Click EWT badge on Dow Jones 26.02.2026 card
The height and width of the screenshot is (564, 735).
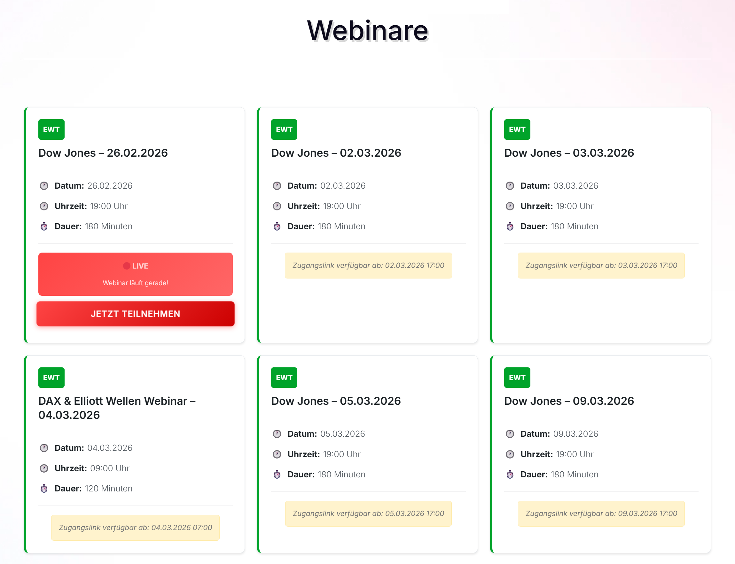51,129
